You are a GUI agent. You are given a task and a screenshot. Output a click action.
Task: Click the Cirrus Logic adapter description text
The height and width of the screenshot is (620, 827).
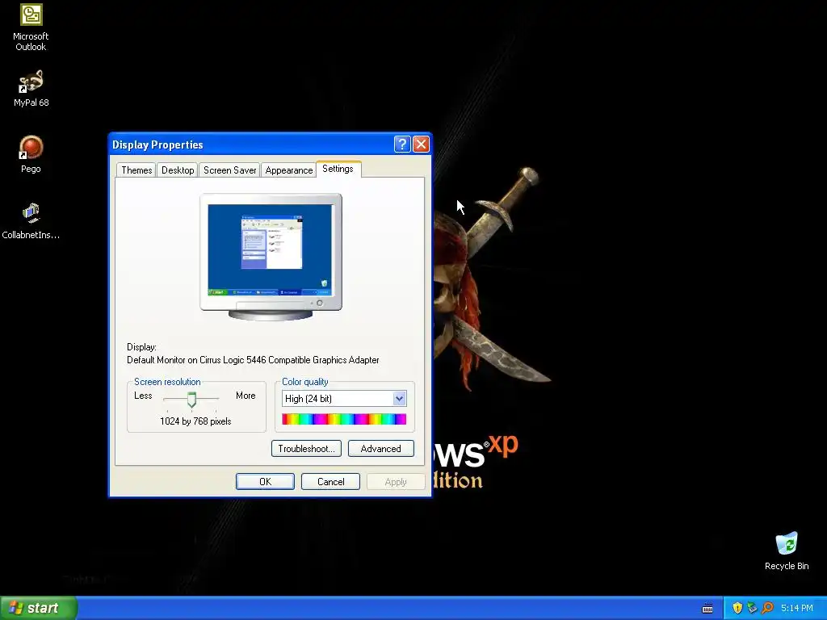253,360
